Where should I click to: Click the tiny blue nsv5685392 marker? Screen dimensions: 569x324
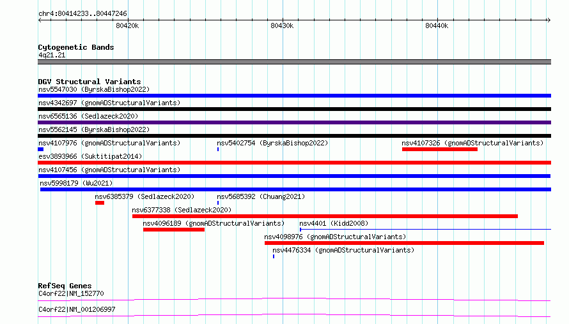pyautogui.click(x=218, y=203)
